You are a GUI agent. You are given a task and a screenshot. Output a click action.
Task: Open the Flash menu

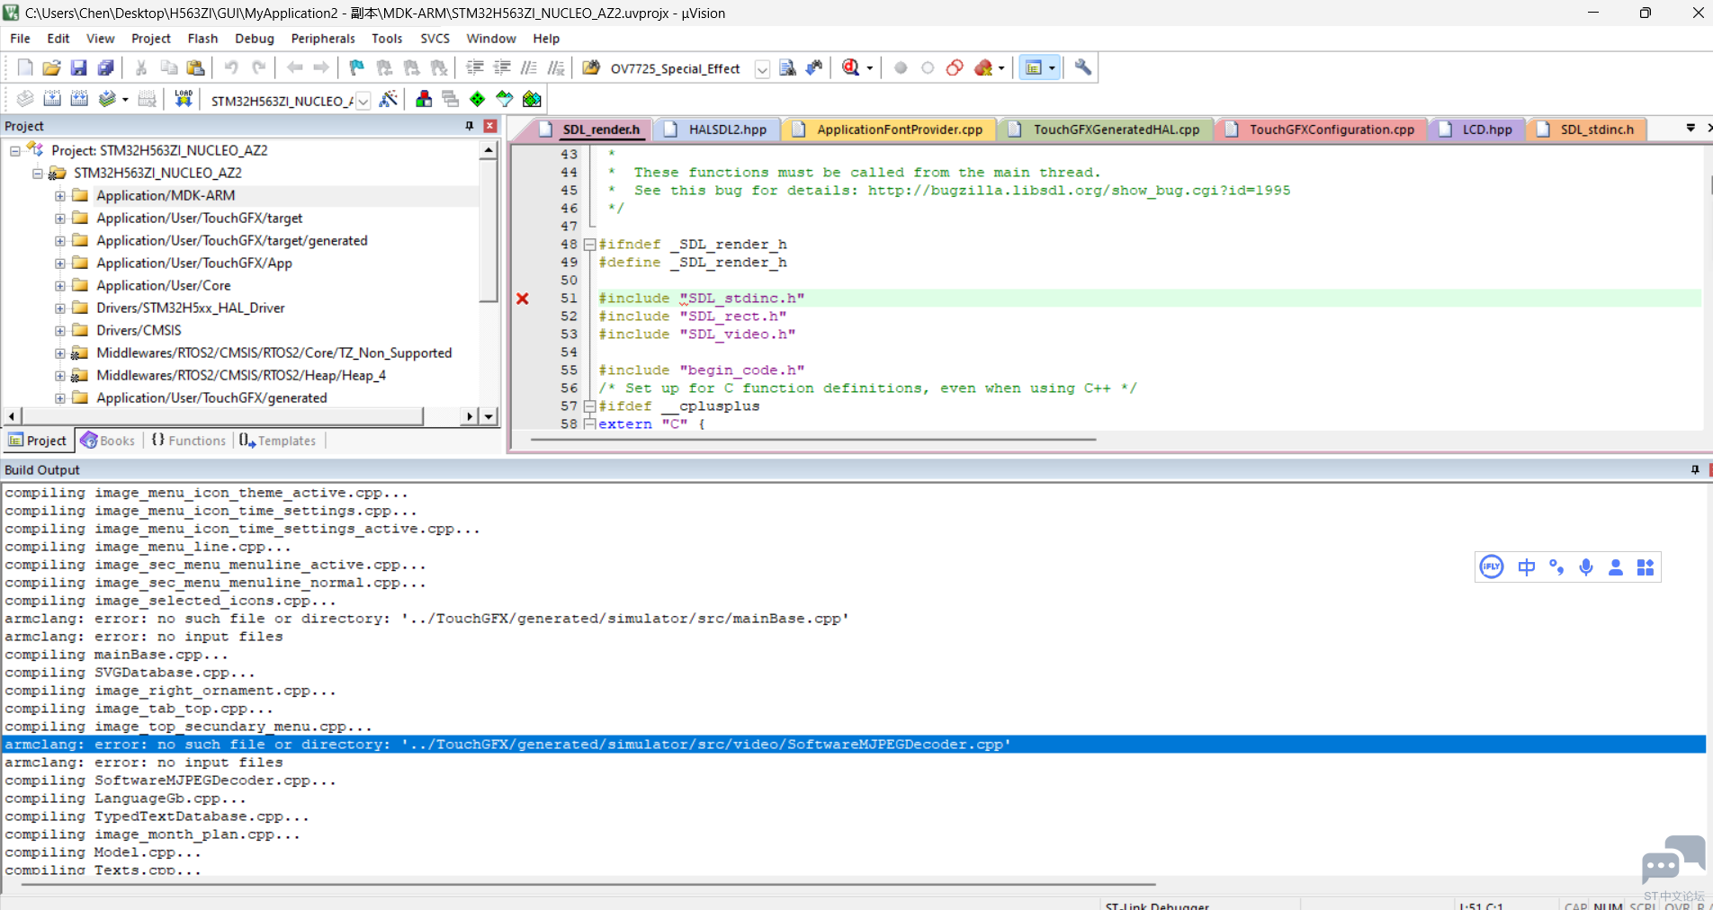point(202,39)
